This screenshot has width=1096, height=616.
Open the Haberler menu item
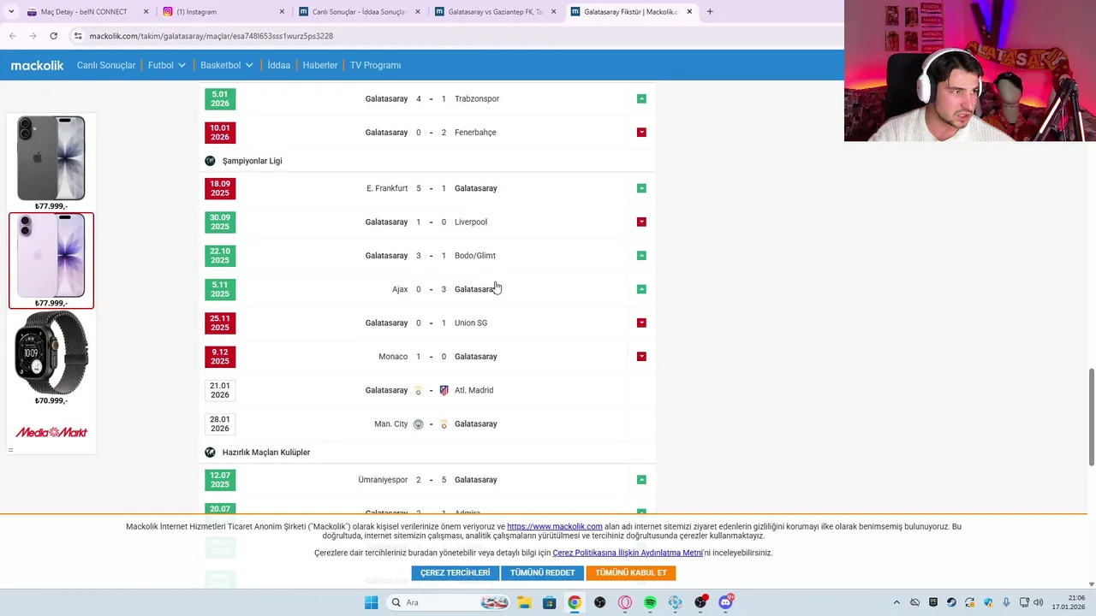pyautogui.click(x=320, y=65)
